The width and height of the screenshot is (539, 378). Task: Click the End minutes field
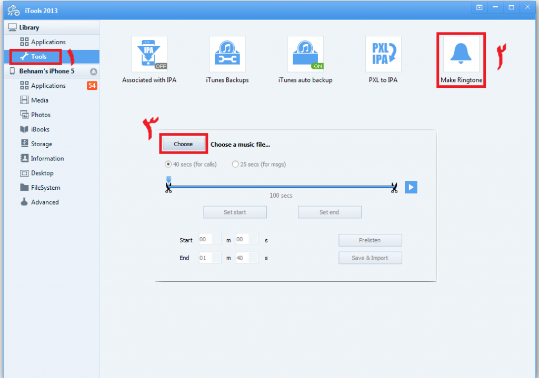click(x=210, y=258)
